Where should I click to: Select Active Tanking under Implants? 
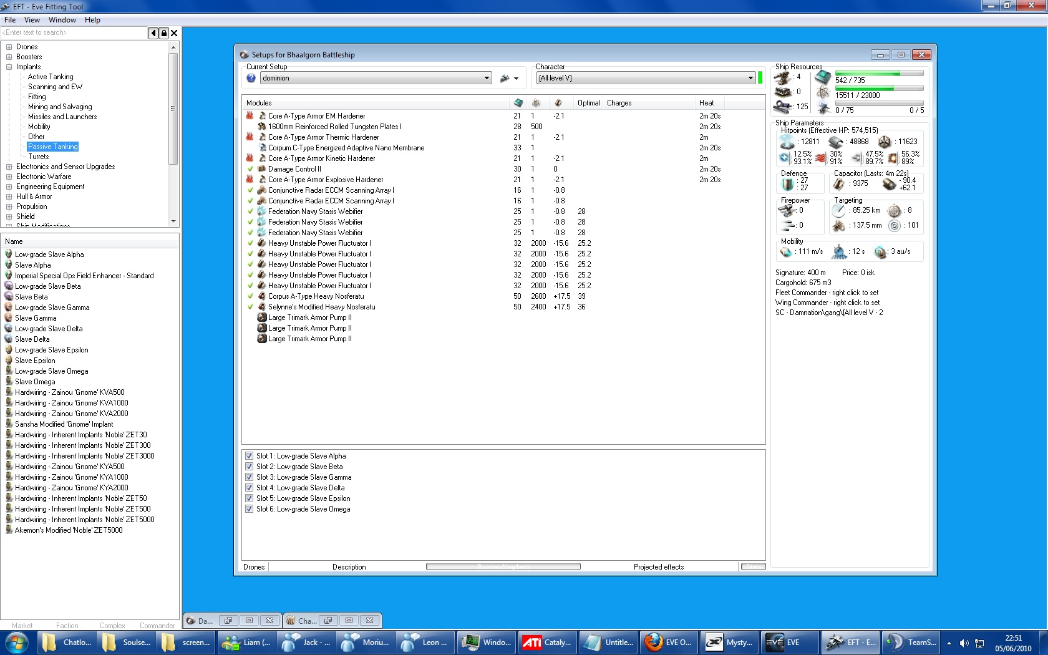51,77
